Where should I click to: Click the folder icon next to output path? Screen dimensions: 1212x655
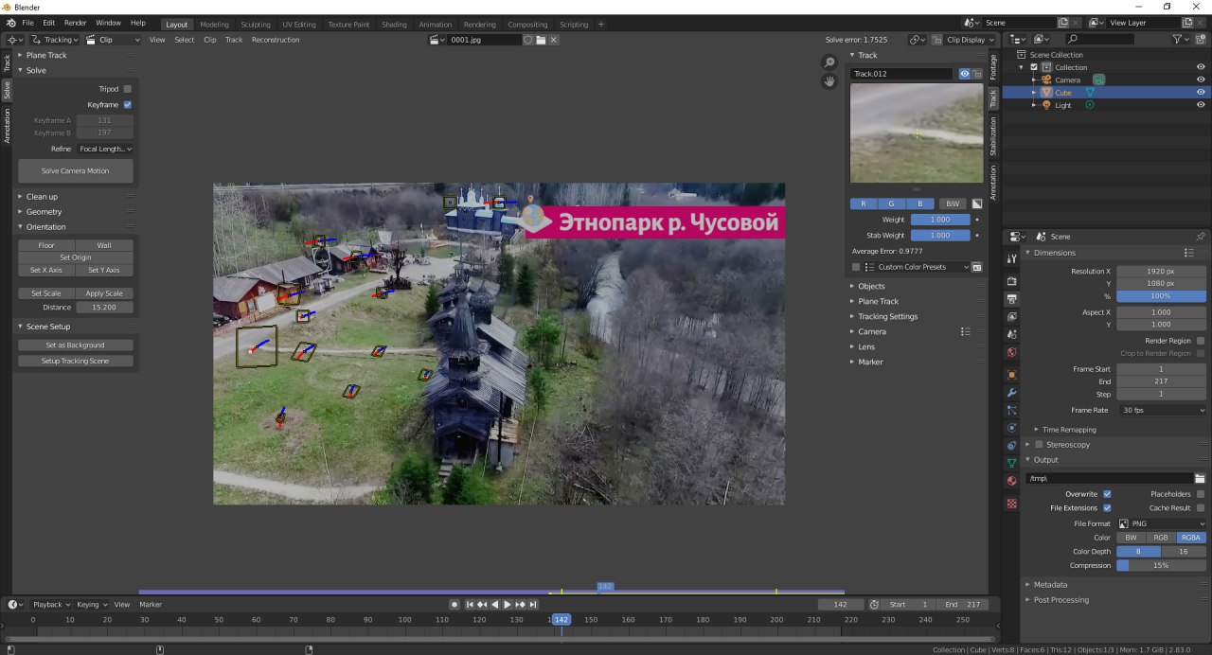[1200, 478]
